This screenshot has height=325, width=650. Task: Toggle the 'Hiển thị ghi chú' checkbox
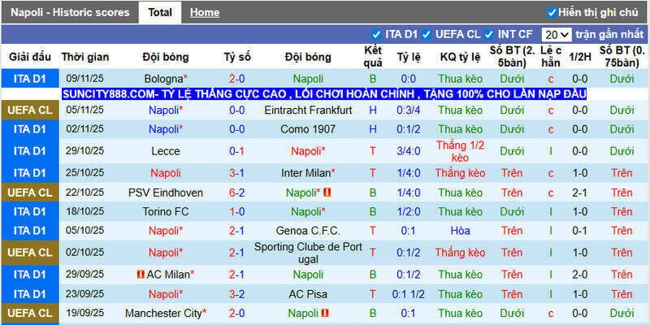pyautogui.click(x=552, y=12)
